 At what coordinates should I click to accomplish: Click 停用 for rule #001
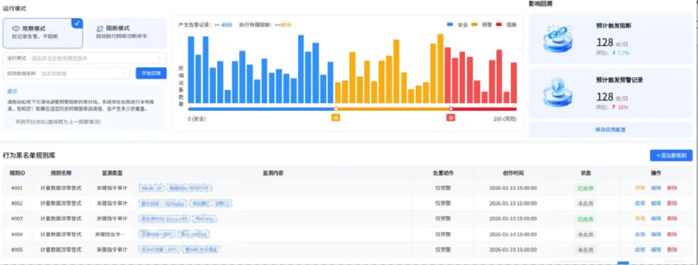[x=639, y=188]
